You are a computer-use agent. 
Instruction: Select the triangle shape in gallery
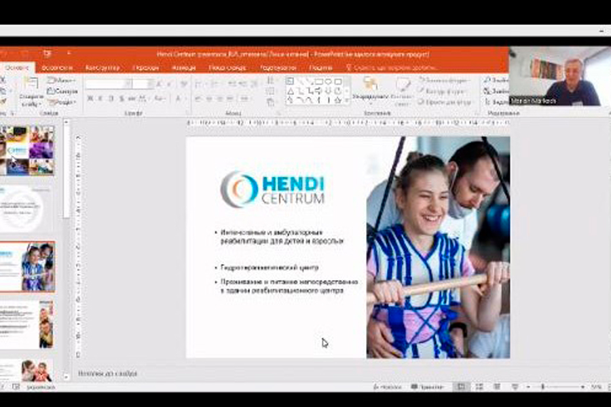291,91
